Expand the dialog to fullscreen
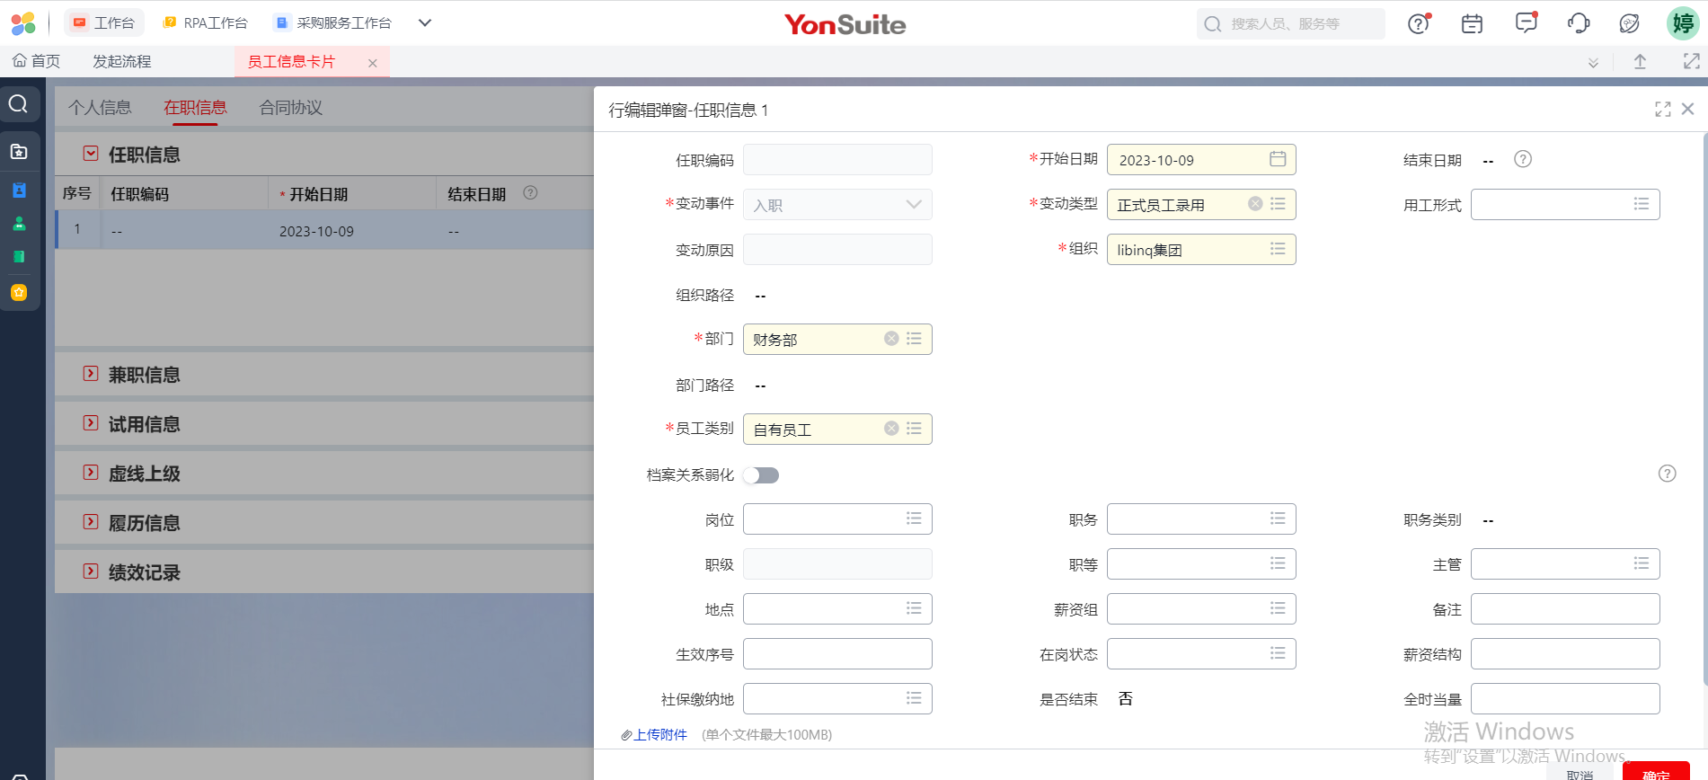This screenshot has width=1708, height=780. click(x=1663, y=109)
